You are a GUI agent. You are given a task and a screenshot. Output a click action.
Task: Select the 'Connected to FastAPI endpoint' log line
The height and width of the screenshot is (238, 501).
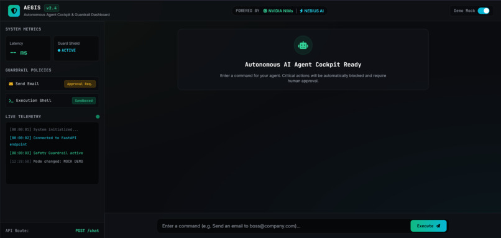43,141
